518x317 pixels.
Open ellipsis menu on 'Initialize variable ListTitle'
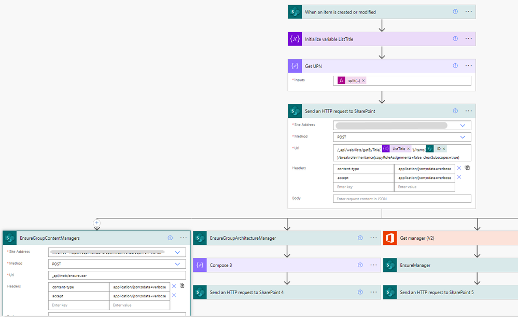click(x=468, y=39)
